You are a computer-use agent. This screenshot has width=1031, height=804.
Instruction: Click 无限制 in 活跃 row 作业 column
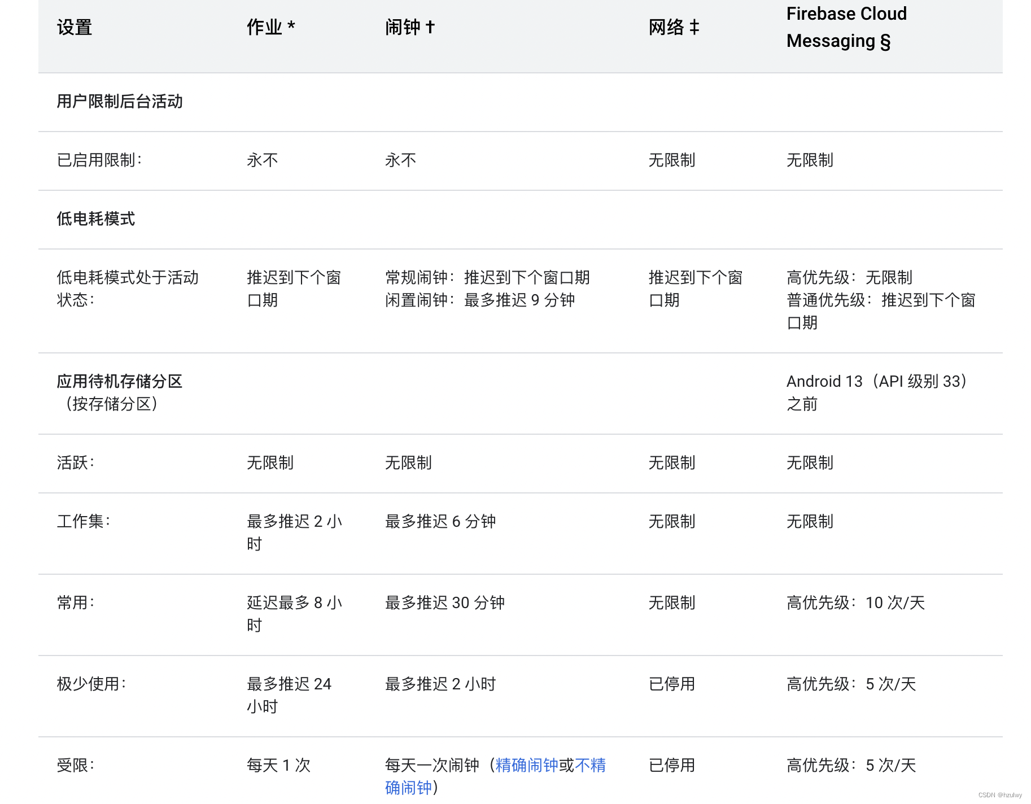(270, 463)
